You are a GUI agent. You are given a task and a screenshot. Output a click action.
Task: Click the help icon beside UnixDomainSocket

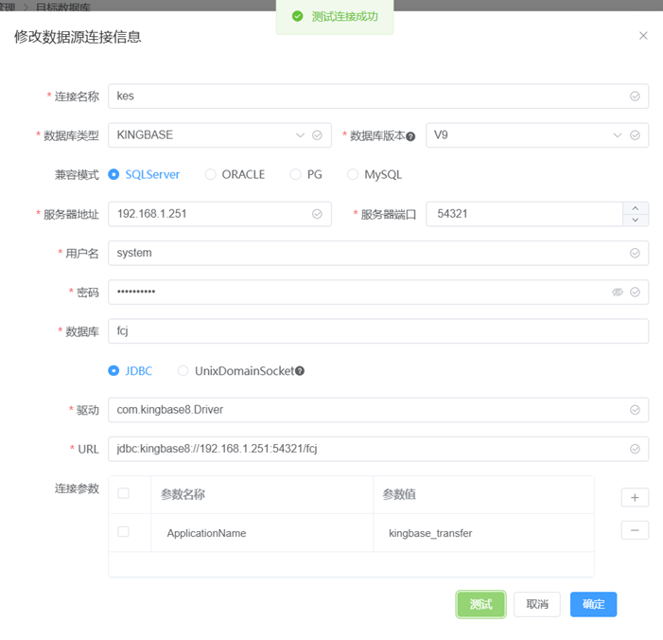[300, 371]
